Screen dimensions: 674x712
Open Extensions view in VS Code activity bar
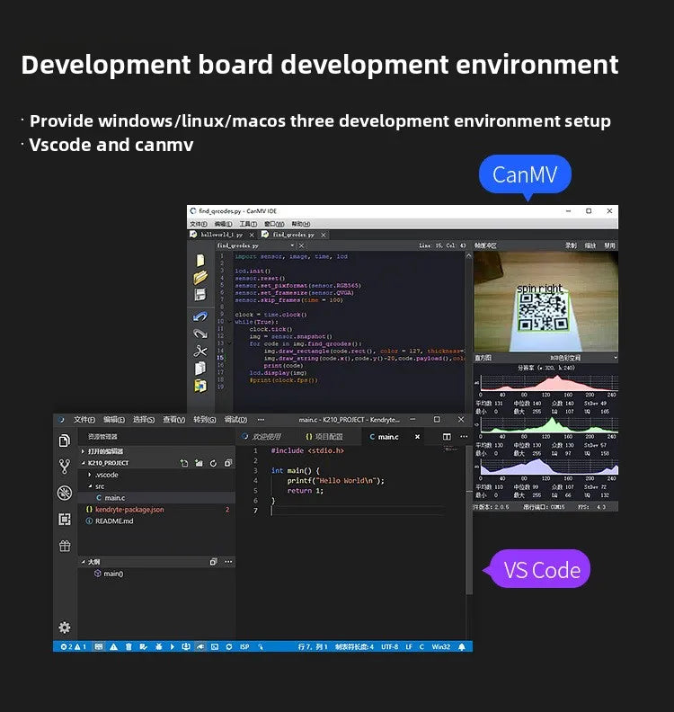tap(65, 519)
